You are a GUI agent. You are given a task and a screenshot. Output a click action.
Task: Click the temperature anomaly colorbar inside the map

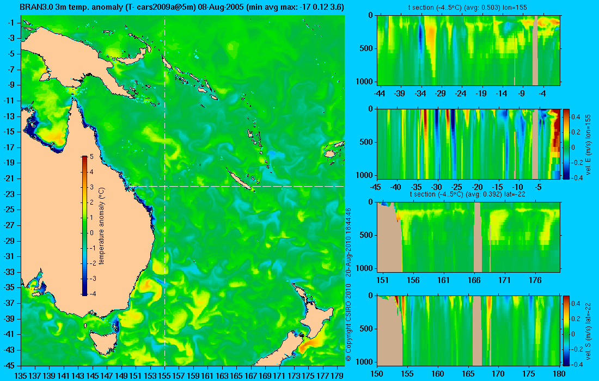click(84, 225)
